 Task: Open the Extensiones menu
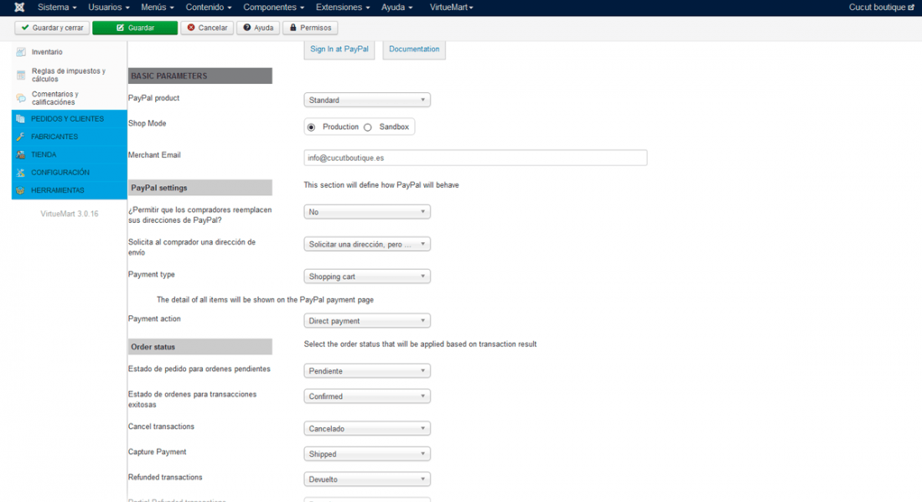coord(343,7)
